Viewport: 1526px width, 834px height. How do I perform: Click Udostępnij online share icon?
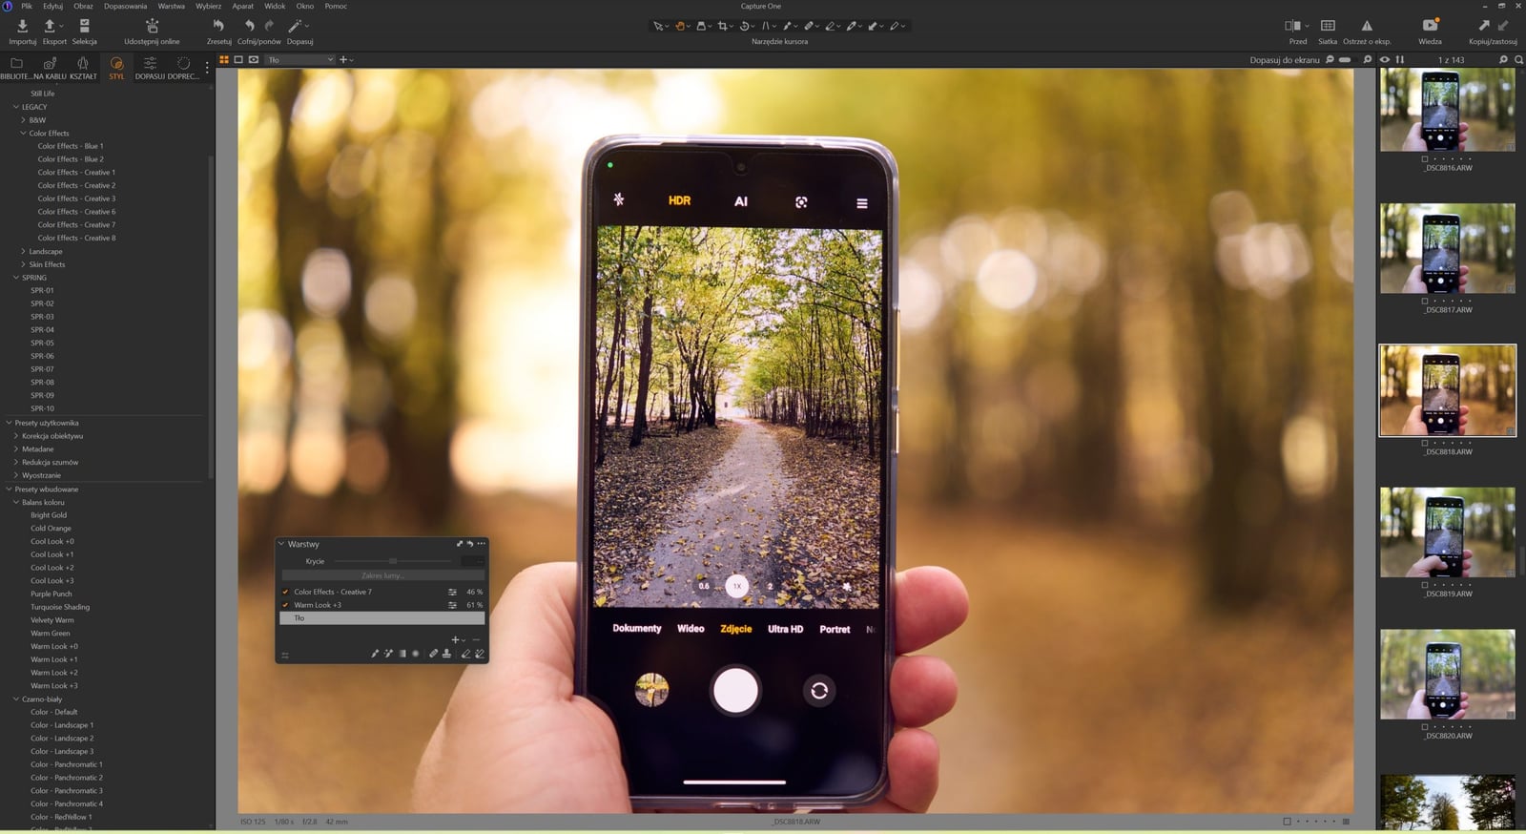pos(152,26)
